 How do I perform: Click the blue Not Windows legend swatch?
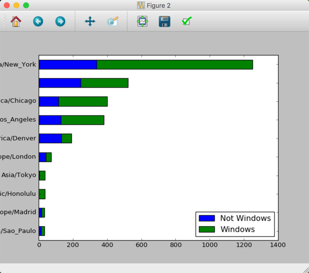pos(207,218)
